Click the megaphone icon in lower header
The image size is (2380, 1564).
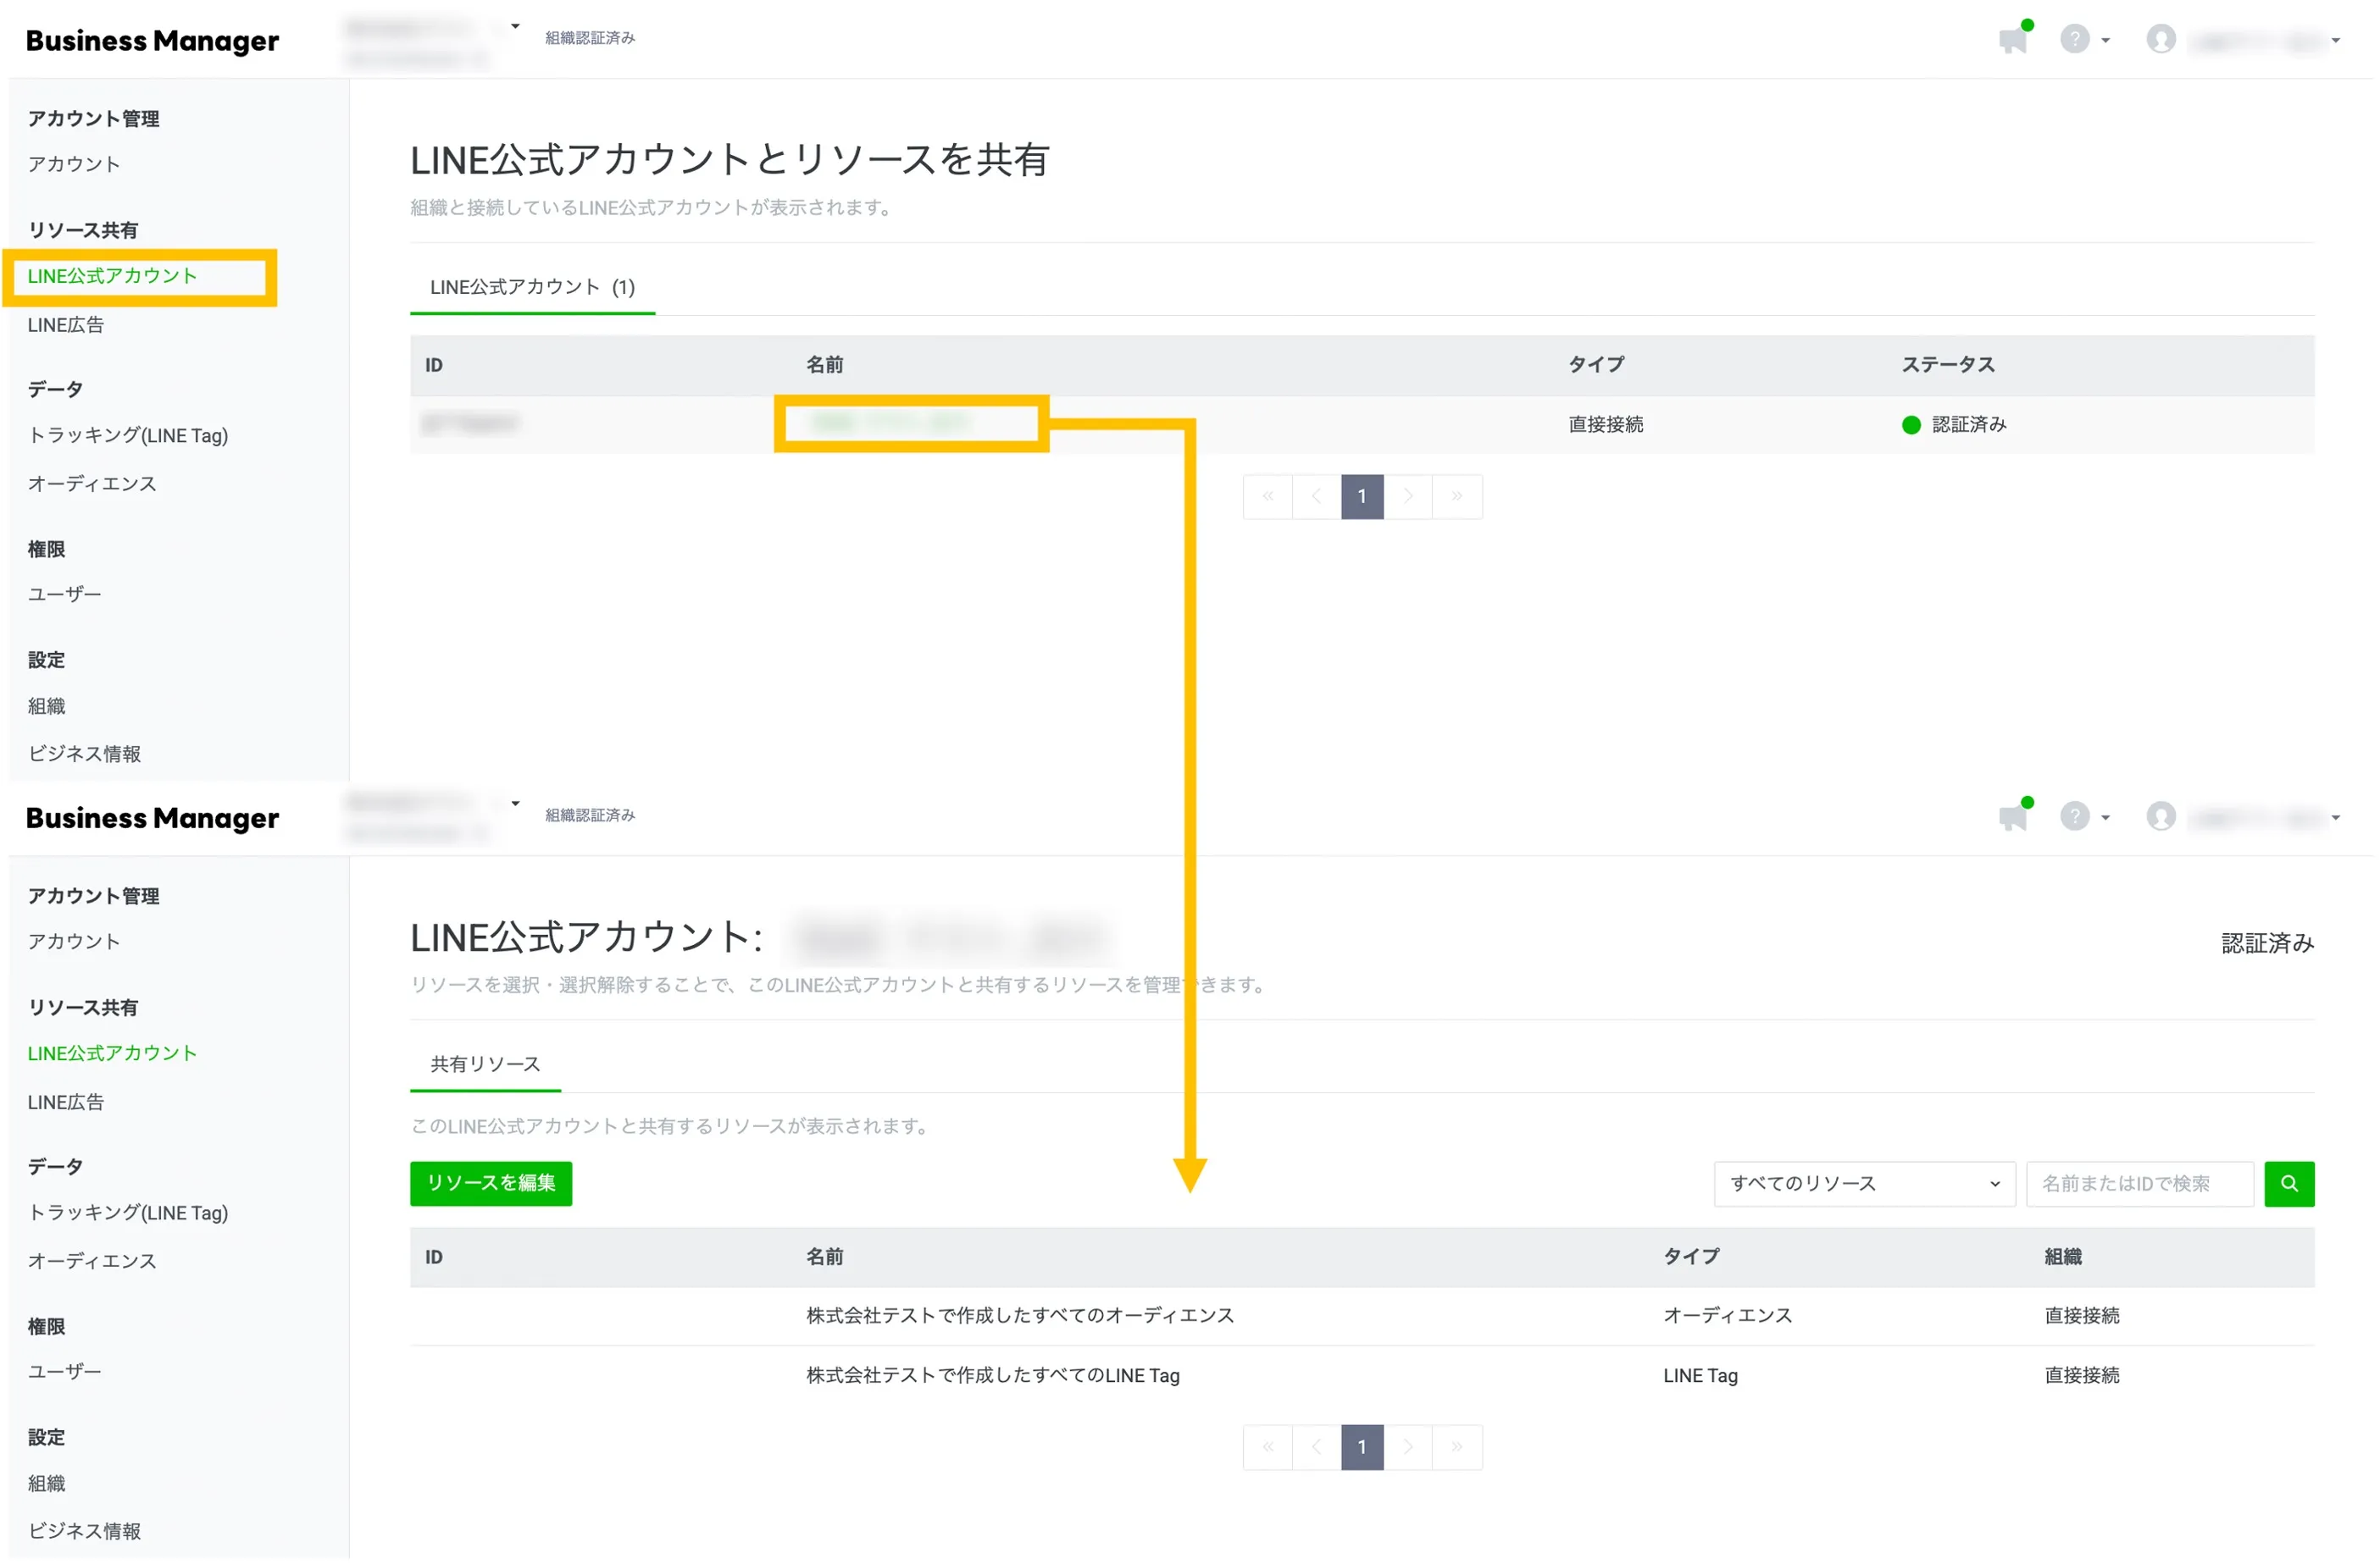click(x=2012, y=817)
